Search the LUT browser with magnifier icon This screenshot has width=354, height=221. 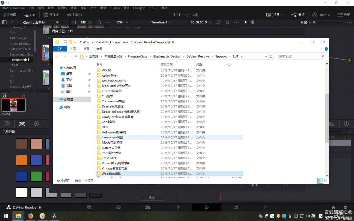coord(99,22)
